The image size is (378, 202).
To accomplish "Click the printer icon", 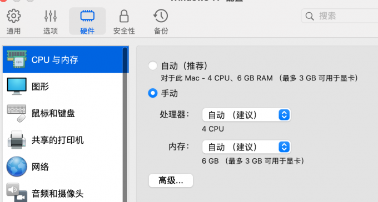I will click(17, 140).
